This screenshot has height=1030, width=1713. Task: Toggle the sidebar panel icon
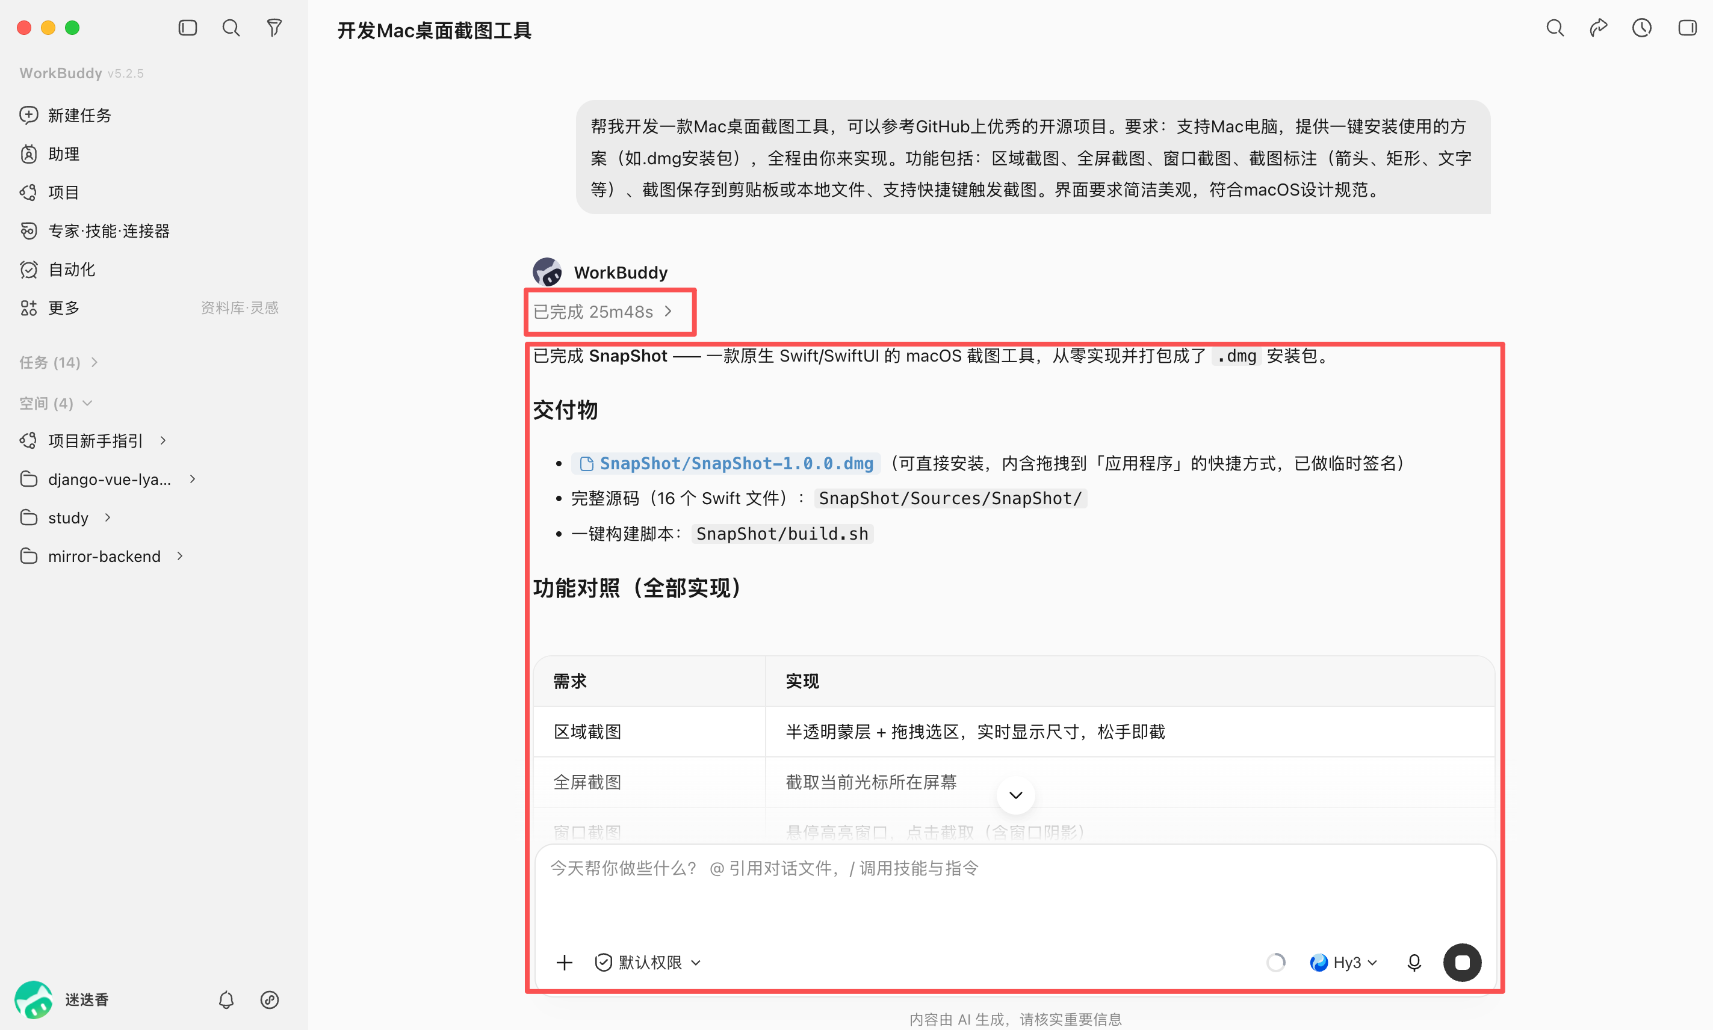click(187, 28)
